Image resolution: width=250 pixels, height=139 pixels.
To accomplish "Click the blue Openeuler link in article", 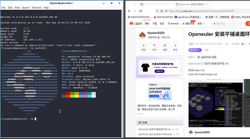I will 194,64.
